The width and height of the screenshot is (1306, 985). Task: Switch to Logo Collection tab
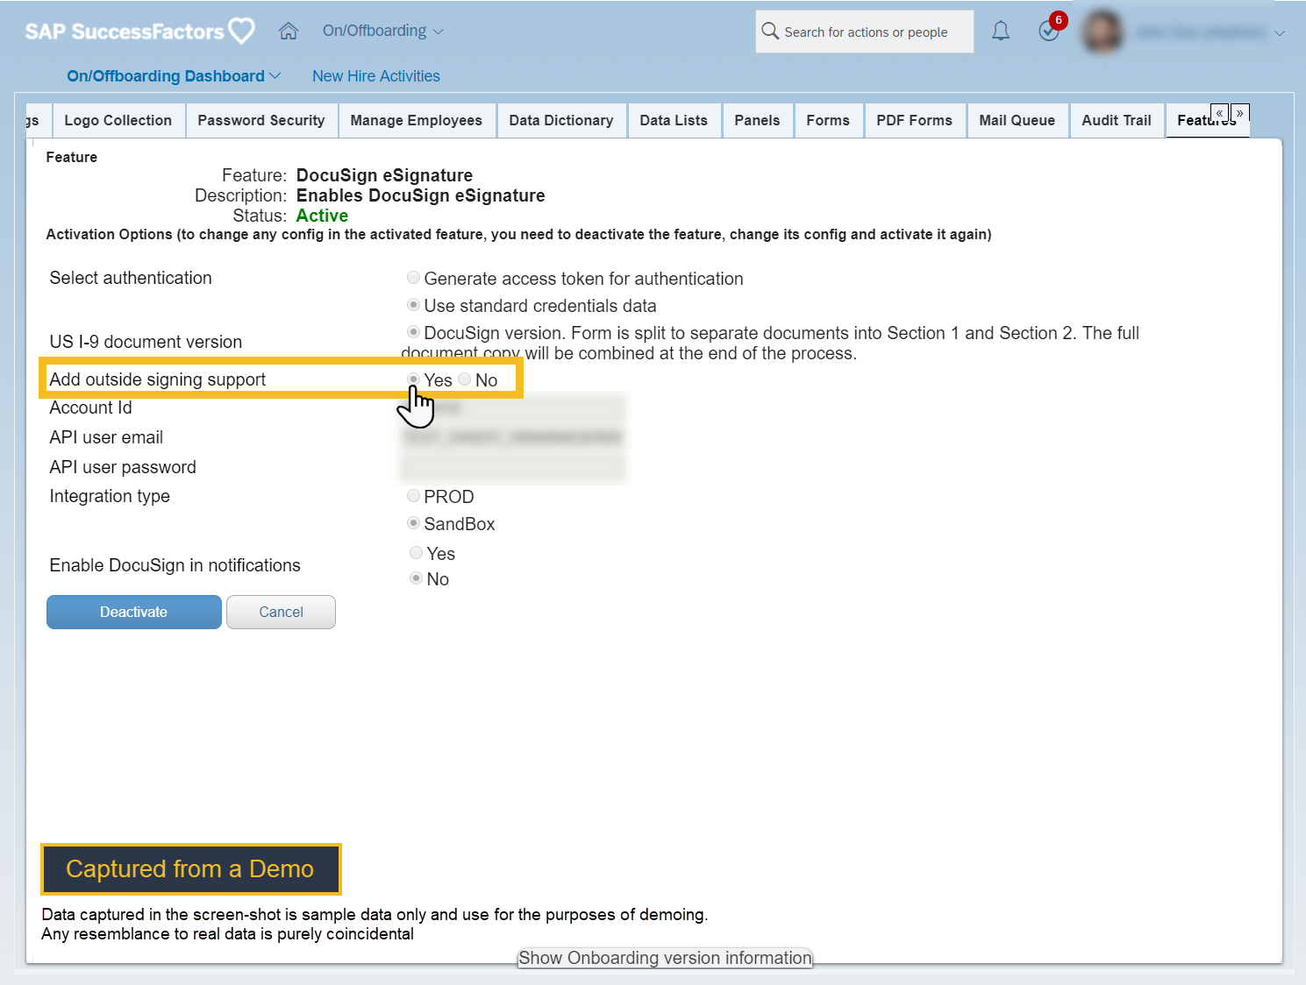click(x=118, y=120)
